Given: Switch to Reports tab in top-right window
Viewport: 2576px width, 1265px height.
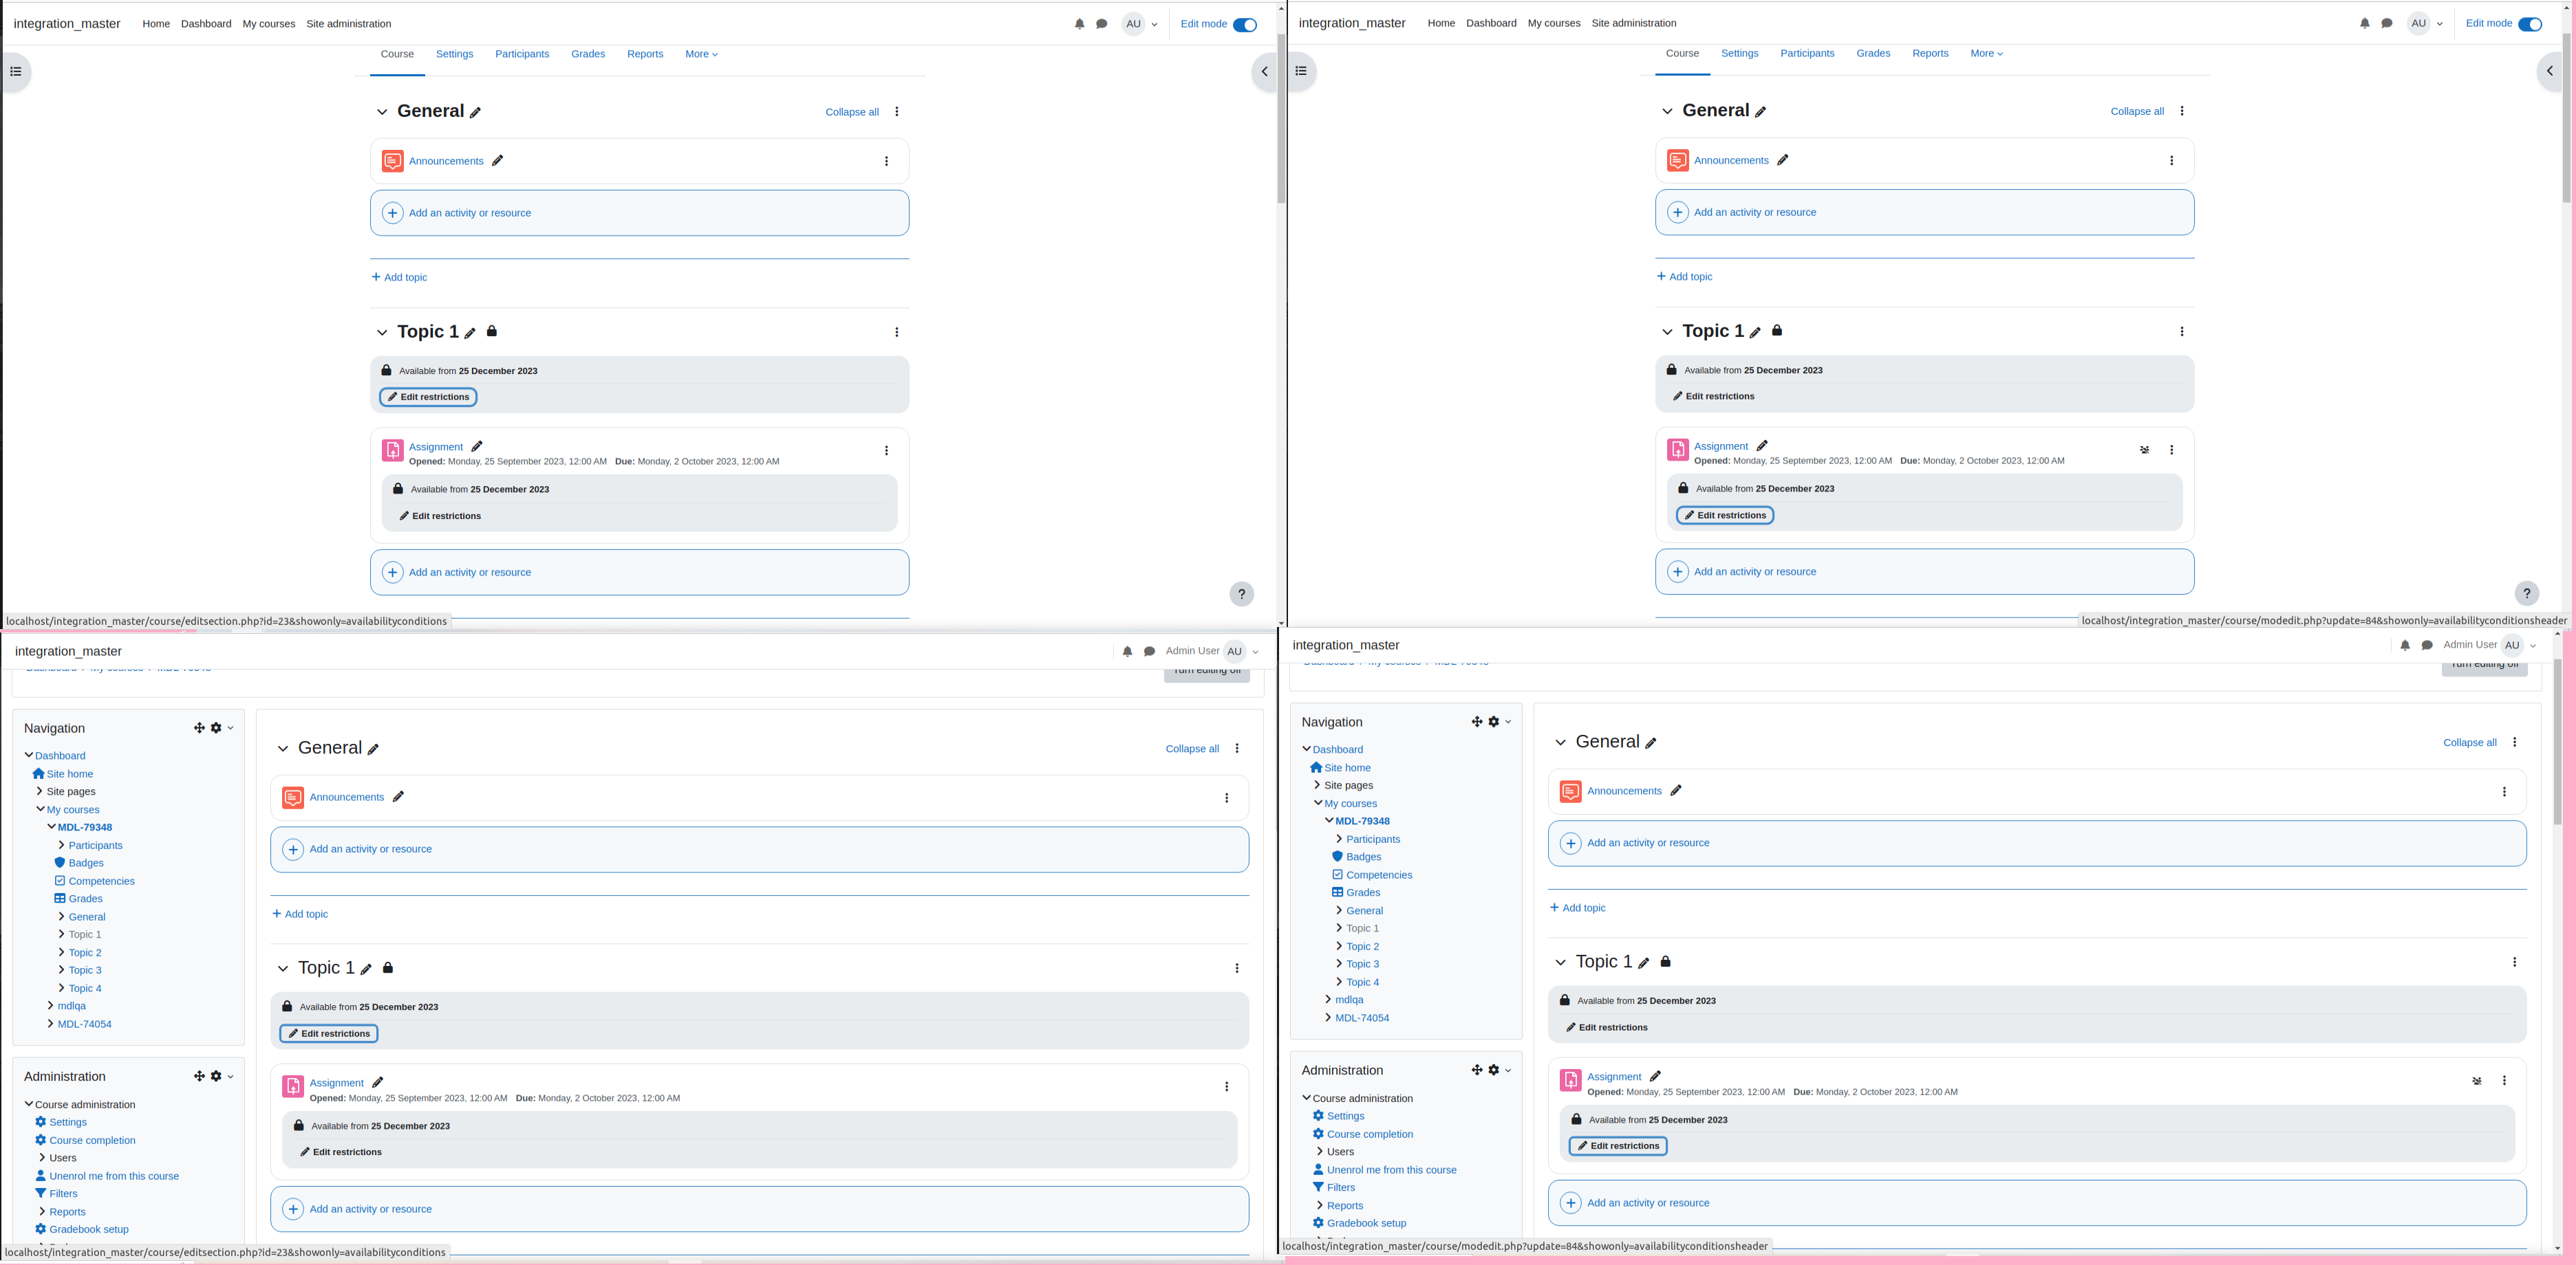Looking at the screenshot, I should pos(1930,53).
